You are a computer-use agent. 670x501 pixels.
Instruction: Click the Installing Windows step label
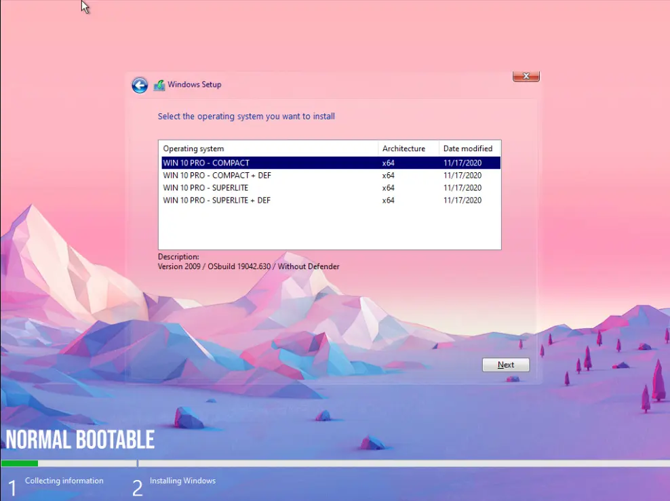182,481
